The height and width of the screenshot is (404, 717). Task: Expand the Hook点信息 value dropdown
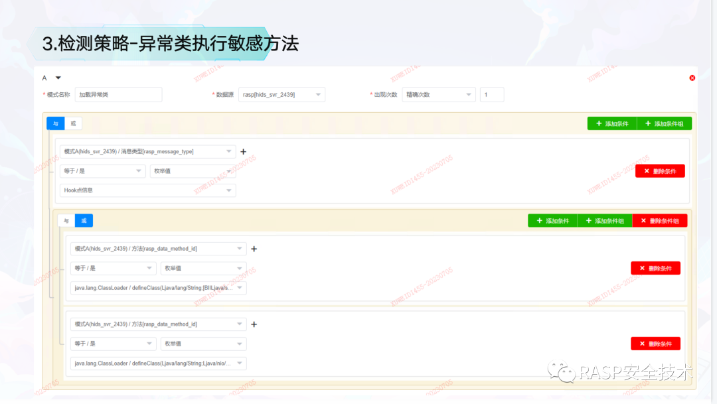point(147,190)
